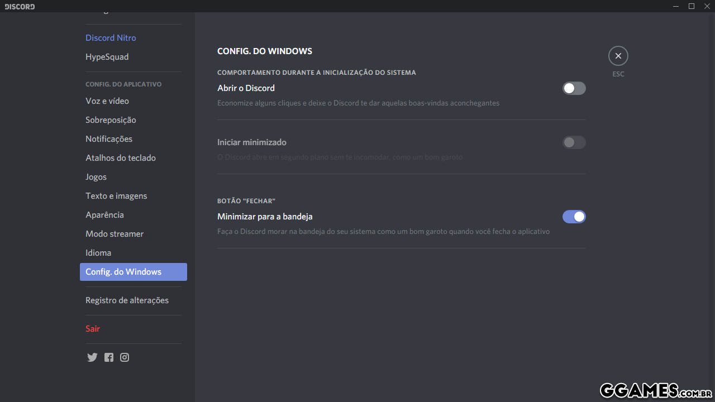The height and width of the screenshot is (402, 715).
Task: View Registro de alterações
Action: coord(127,300)
